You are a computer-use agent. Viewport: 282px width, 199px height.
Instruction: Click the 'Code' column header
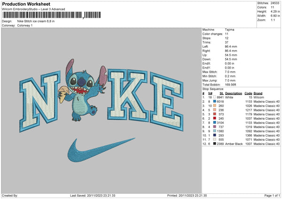point(248,93)
